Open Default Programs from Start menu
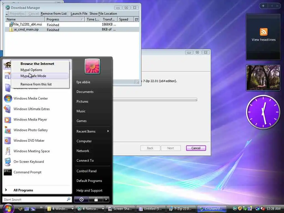 (x=89, y=181)
